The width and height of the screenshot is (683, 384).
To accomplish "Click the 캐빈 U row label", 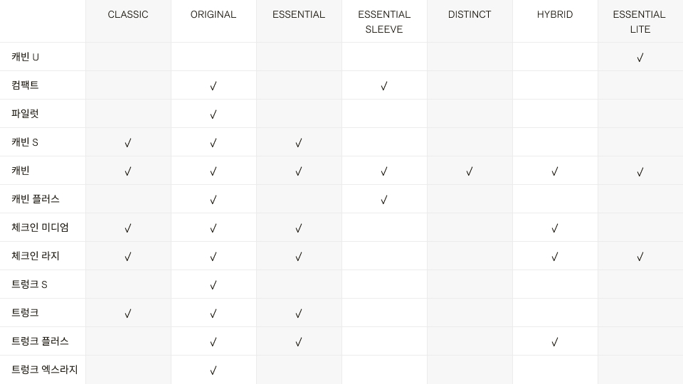I will [x=26, y=57].
